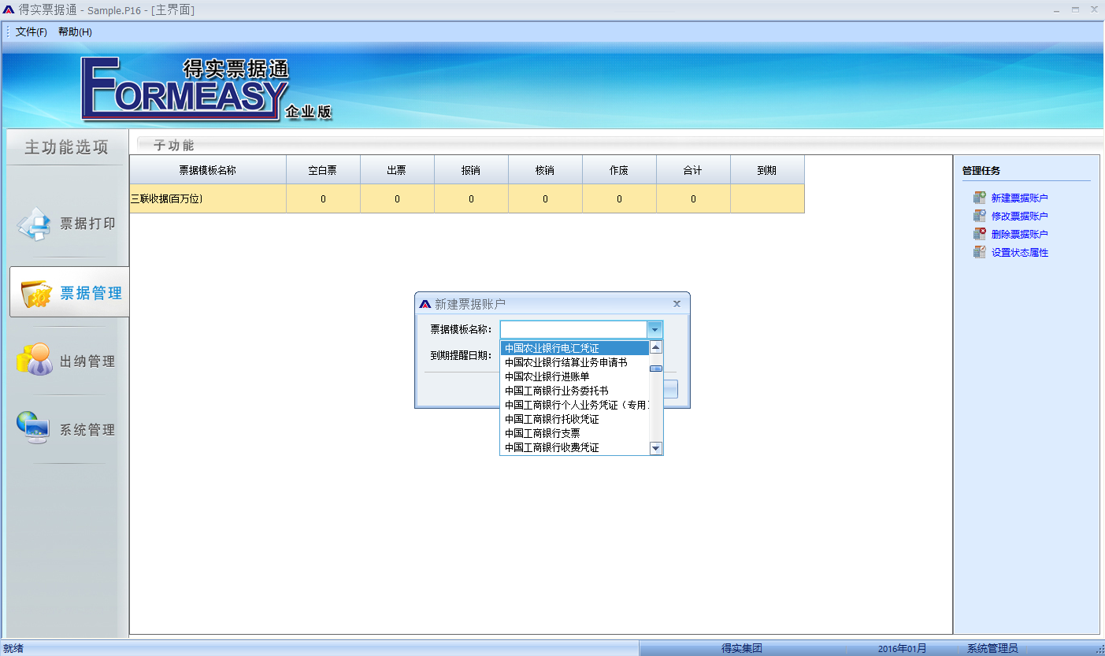The width and height of the screenshot is (1105, 656).
Task: Click the 空白票 column header
Action: point(323,170)
